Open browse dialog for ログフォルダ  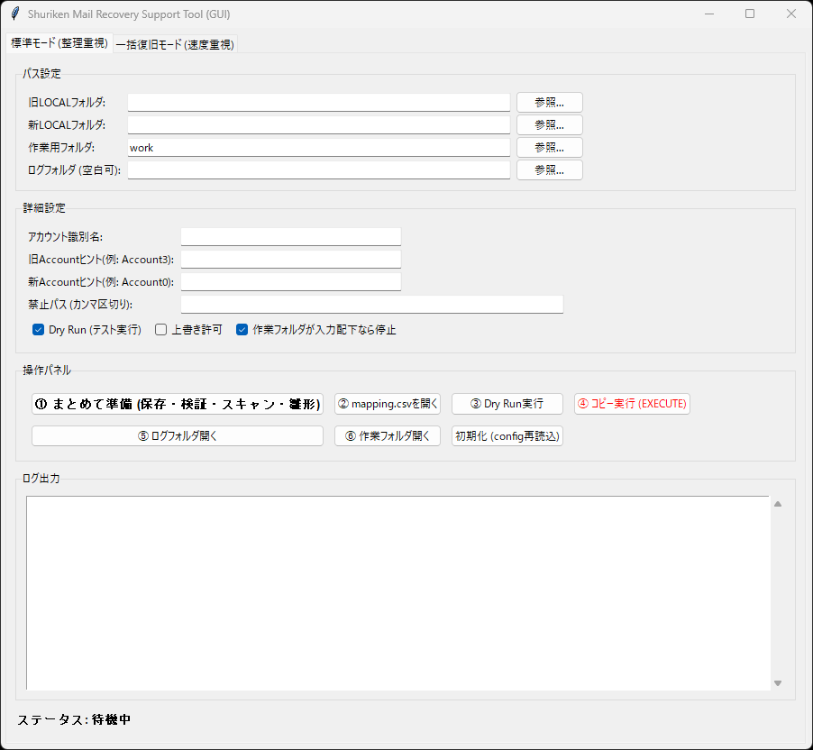tap(549, 169)
